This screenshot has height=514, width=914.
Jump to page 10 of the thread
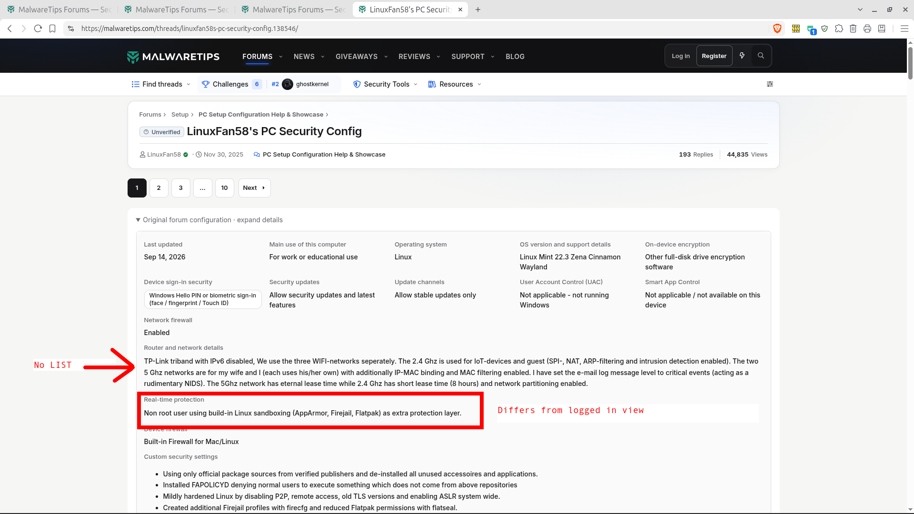(224, 188)
